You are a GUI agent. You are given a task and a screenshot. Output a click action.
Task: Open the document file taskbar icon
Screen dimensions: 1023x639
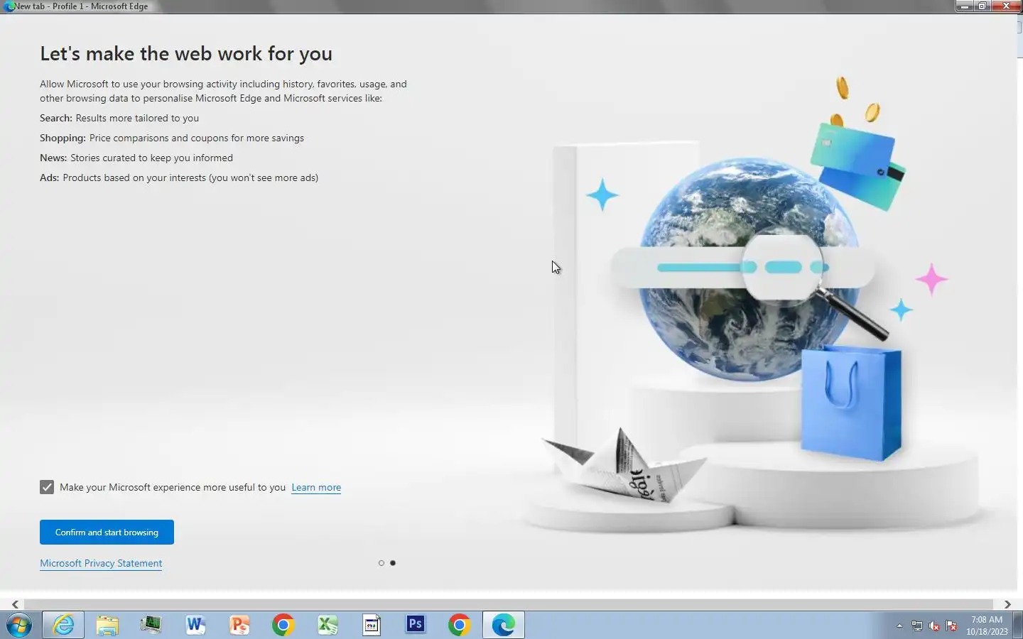click(x=372, y=626)
